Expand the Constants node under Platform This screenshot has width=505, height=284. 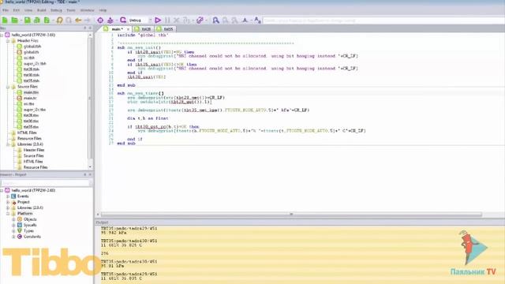(13, 237)
